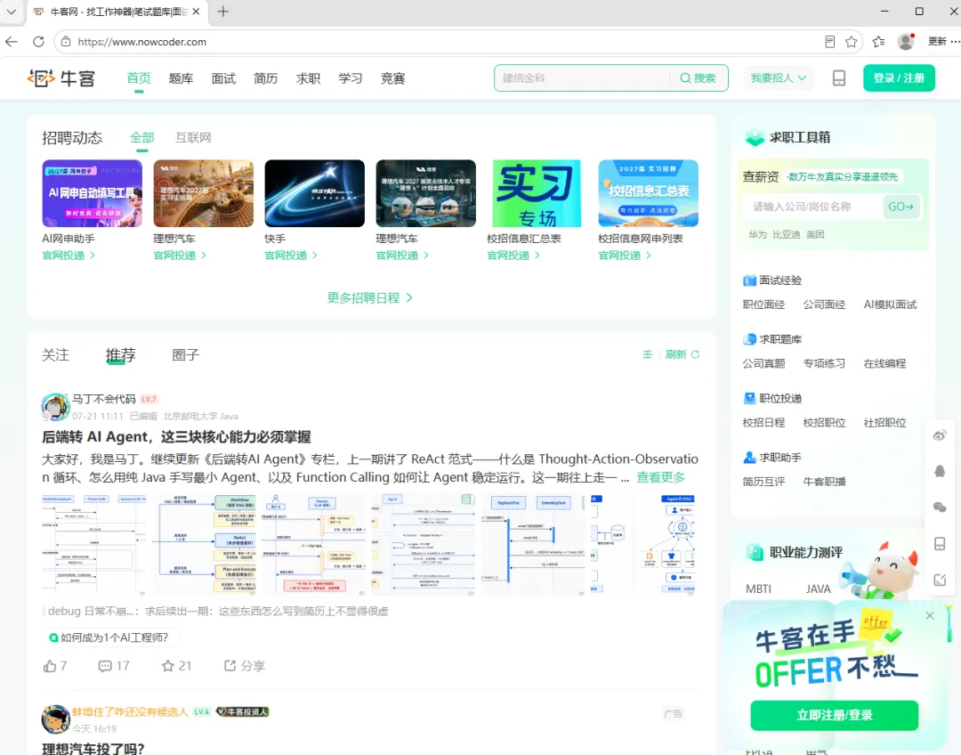Open post title 后端转 AI Agent
This screenshot has height=755, width=961.
(176, 436)
